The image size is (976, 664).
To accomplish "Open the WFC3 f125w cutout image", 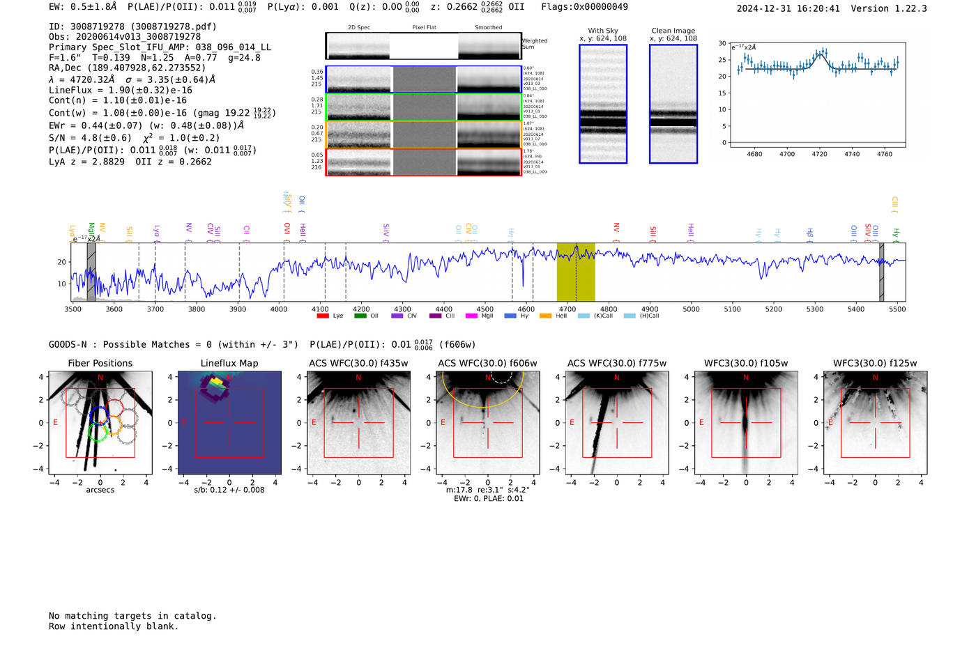I will click(875, 423).
